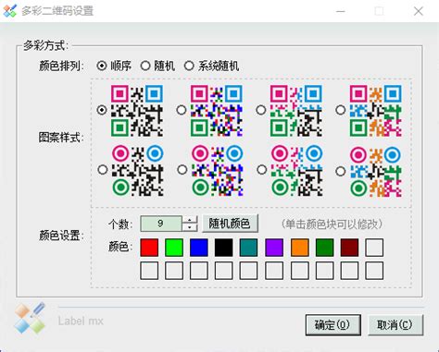Click the third square-corner QR thumbnail

pos(296,111)
